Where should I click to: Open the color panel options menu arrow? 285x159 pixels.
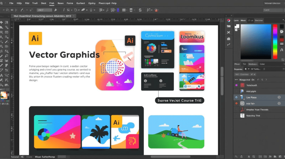pos(283,20)
